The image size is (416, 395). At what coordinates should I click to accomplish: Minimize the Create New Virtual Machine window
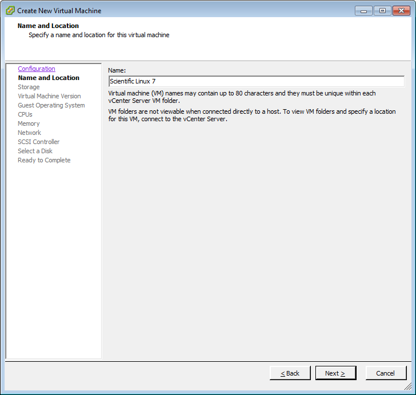click(363, 11)
